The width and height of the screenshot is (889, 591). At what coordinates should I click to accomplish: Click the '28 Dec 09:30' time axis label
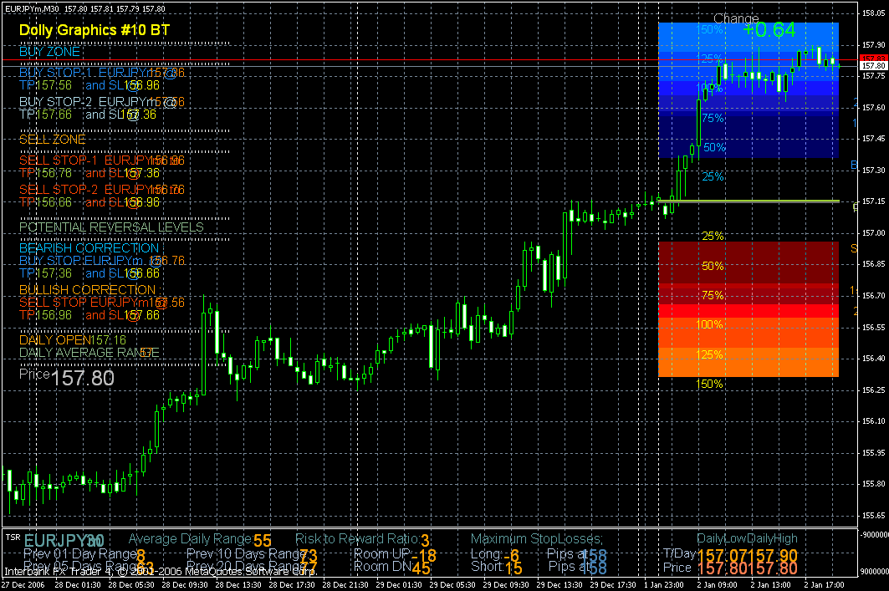tap(184, 585)
